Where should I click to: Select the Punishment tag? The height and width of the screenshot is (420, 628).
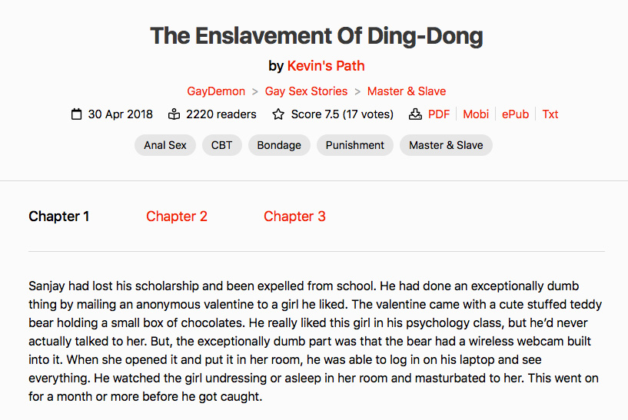(355, 145)
